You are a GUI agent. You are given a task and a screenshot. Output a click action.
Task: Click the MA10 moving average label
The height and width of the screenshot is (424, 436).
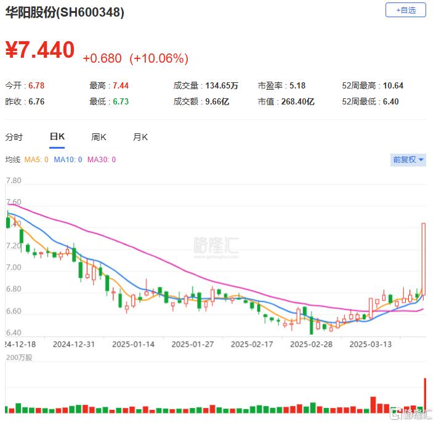coord(68,160)
